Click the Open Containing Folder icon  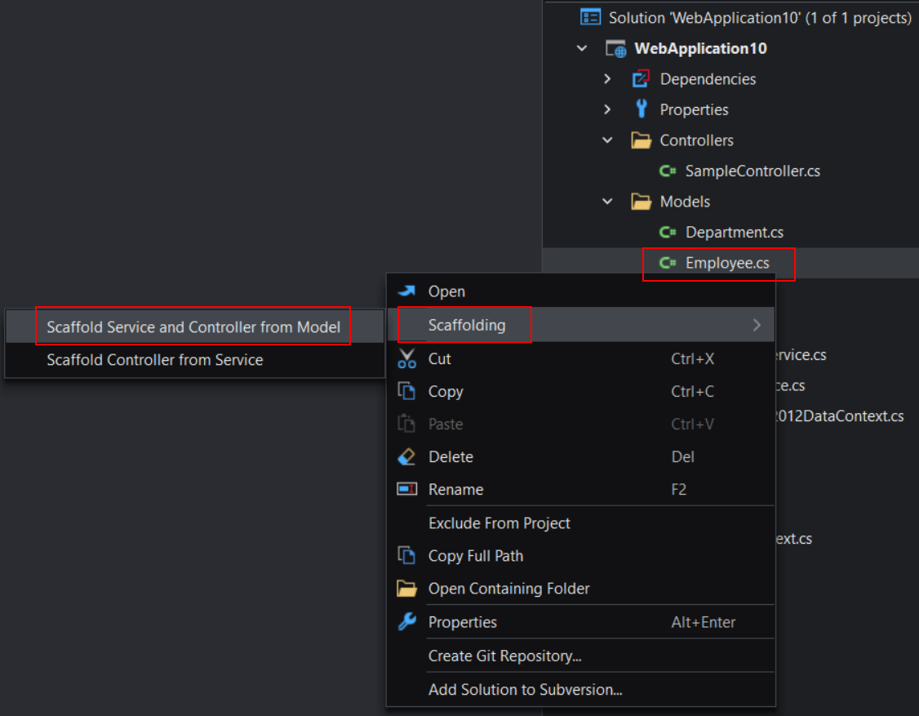[x=406, y=589]
